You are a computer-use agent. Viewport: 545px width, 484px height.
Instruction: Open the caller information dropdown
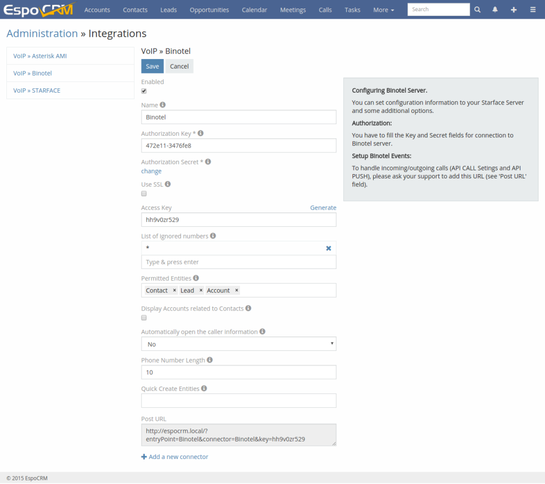(238, 344)
